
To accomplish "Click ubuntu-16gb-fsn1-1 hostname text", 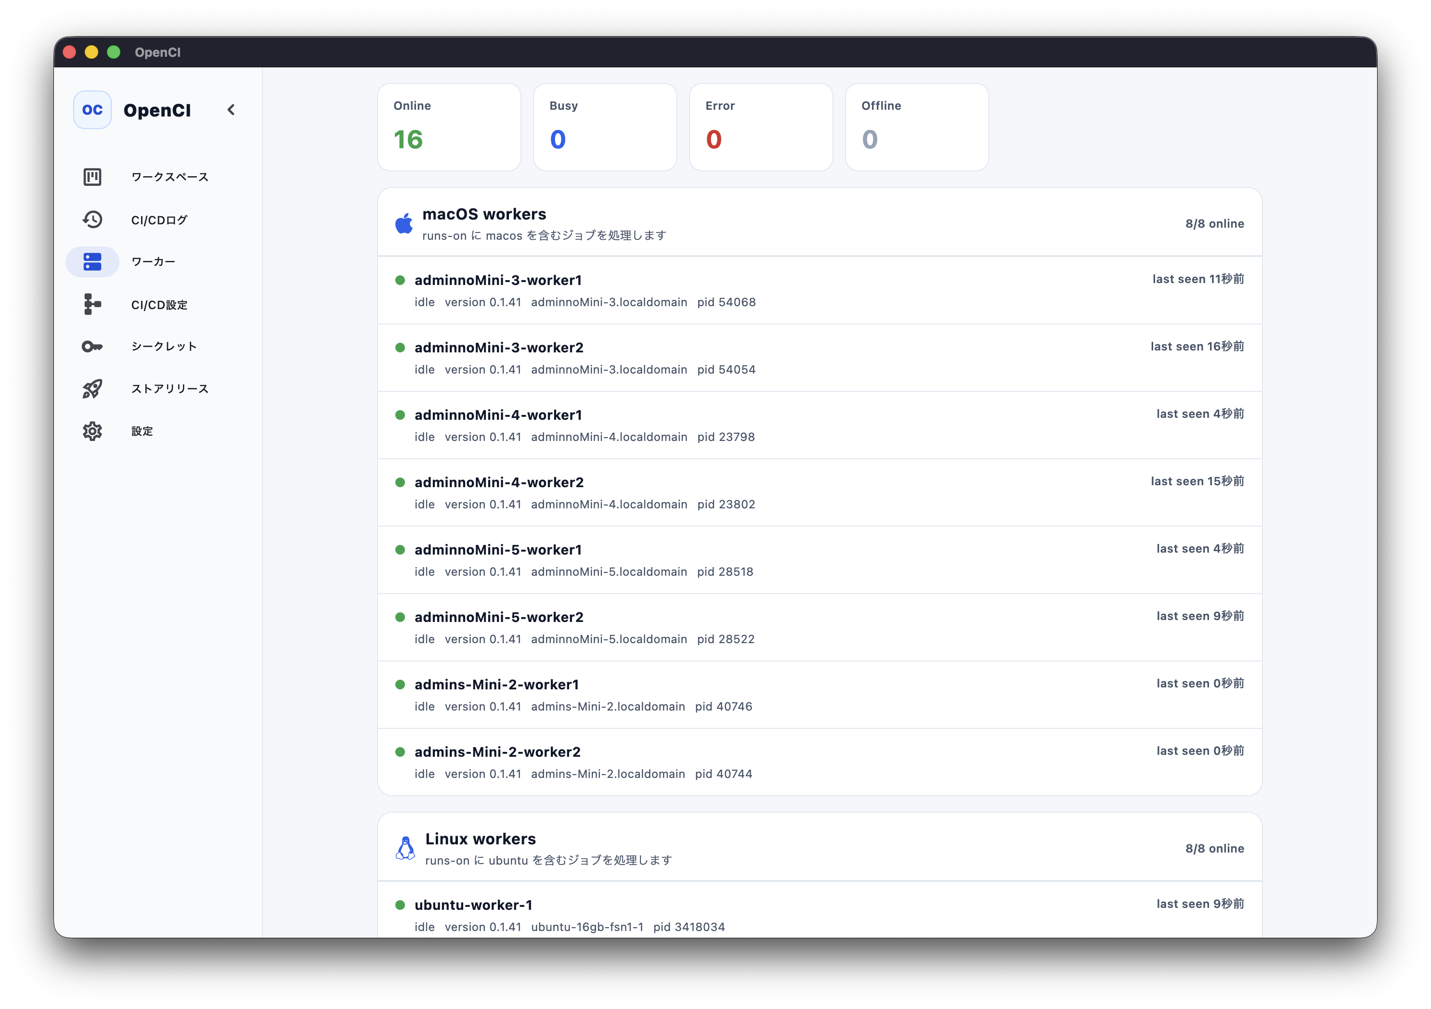I will 587,927.
